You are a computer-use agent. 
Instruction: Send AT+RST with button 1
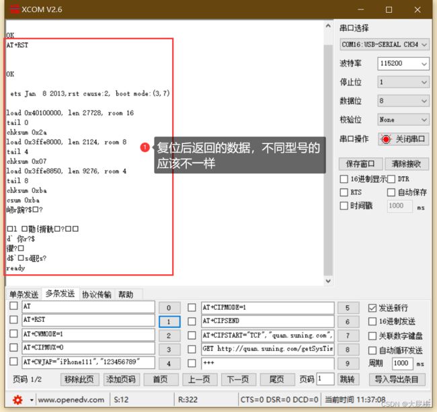(x=169, y=322)
